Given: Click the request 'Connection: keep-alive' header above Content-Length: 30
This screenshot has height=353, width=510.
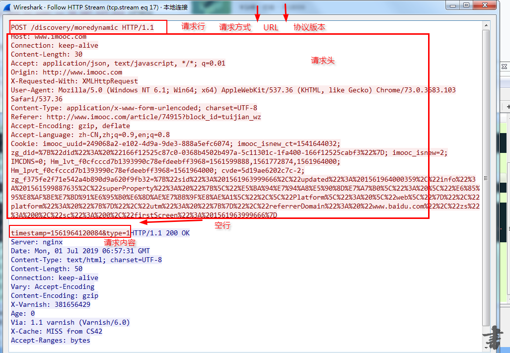Looking at the screenshot, I should tap(54, 45).
